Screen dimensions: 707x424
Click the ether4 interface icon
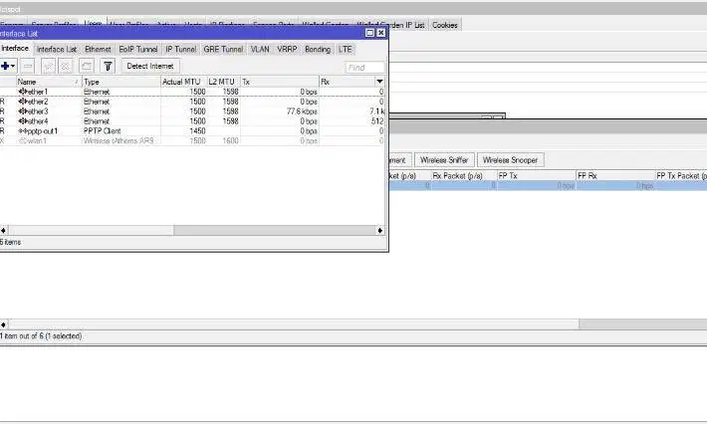pyautogui.click(x=23, y=121)
